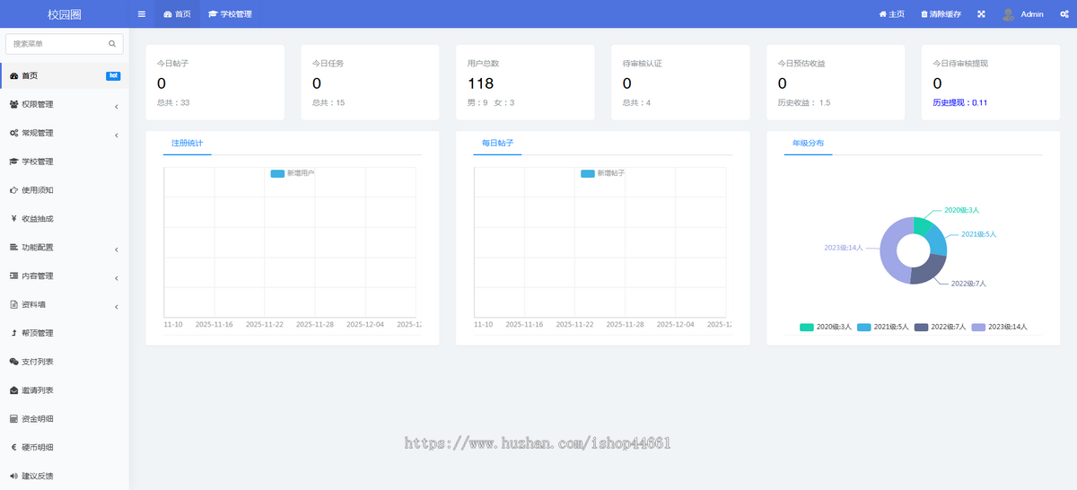The height and width of the screenshot is (490, 1077).
Task: Switch to the 首页 top navigation tab
Action: pyautogui.click(x=177, y=14)
